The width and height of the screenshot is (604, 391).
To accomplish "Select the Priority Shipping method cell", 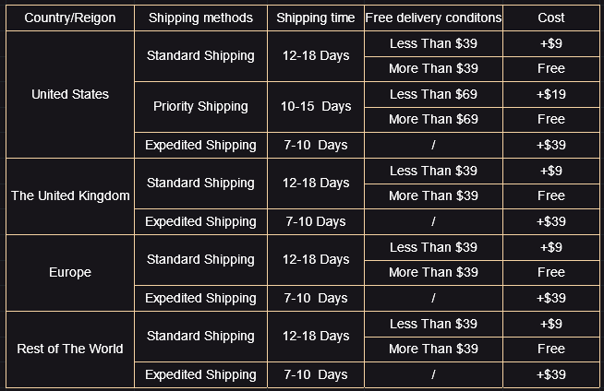I will coord(200,107).
